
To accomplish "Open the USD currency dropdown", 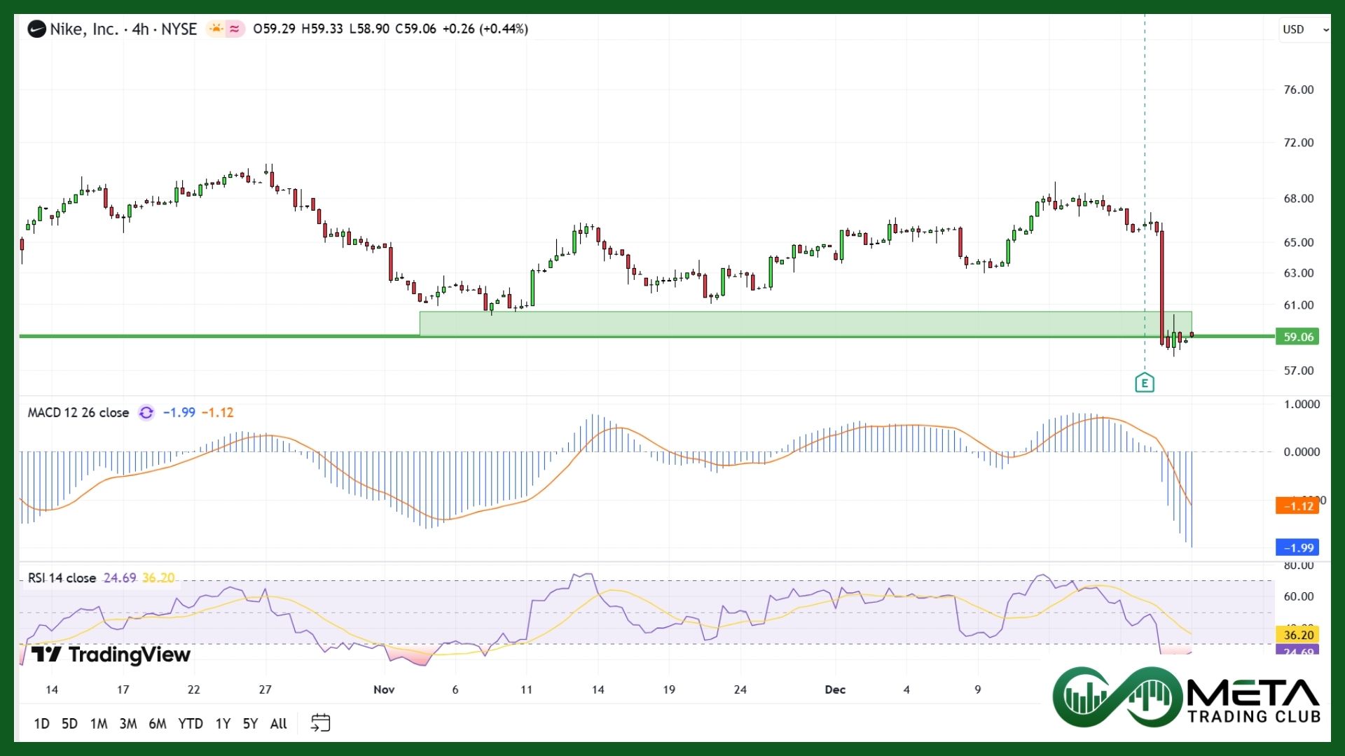I will 1304,29.
